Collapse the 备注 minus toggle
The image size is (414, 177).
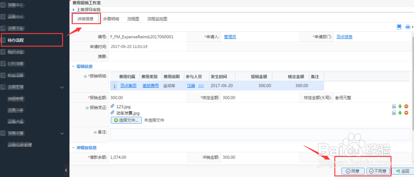pos(95,132)
